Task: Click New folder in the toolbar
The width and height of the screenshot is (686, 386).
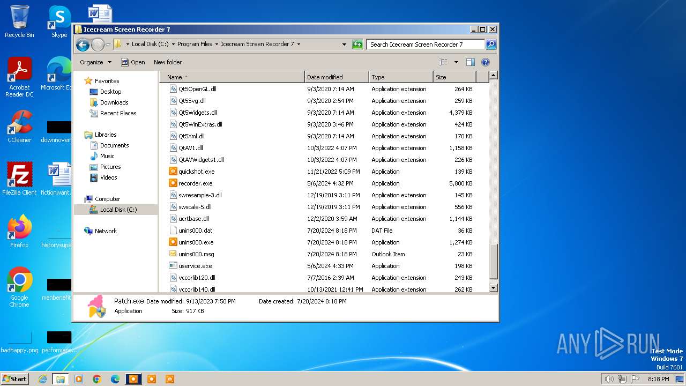Action: 168,62
